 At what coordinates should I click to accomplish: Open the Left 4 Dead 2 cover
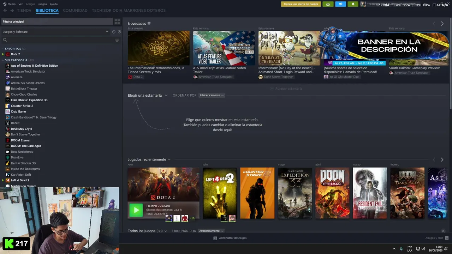(x=220, y=193)
